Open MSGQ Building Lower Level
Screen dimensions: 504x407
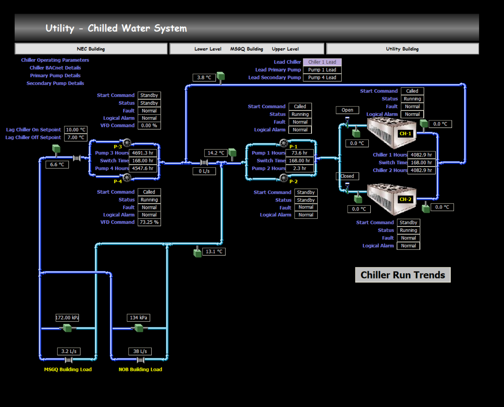208,49
